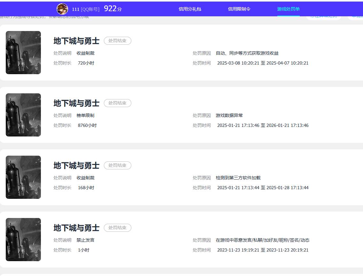363x280 pixels.
Task: Click the penalty reason 检测到第三方软件加载
Action: click(238, 178)
